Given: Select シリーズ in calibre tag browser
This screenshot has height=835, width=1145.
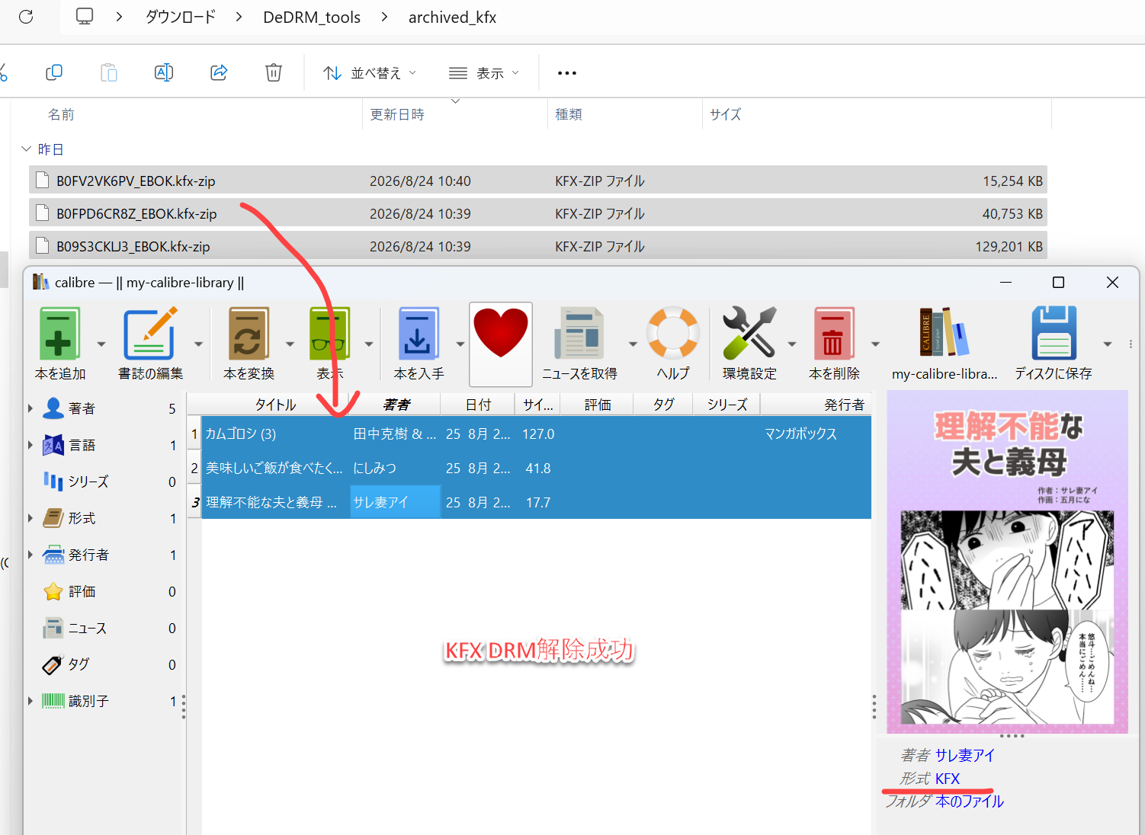Looking at the screenshot, I should [88, 481].
